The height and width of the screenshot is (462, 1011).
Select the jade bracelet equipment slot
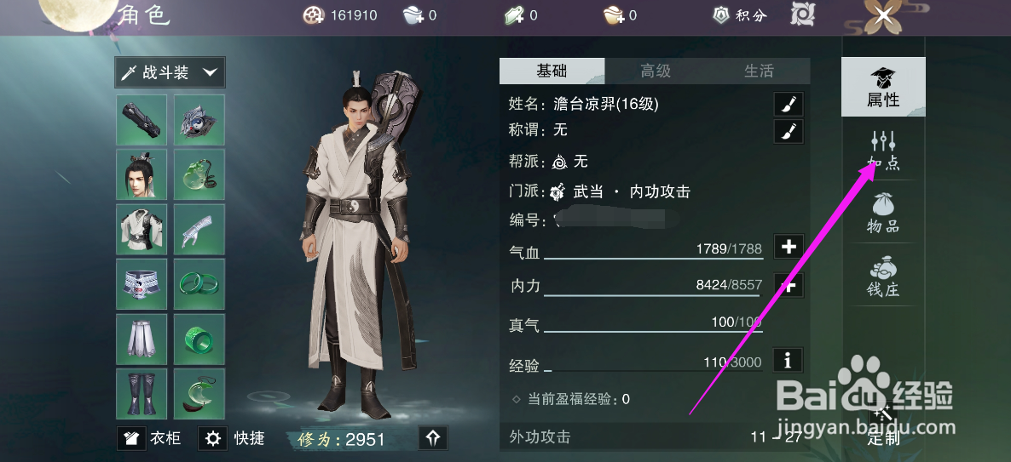(199, 284)
